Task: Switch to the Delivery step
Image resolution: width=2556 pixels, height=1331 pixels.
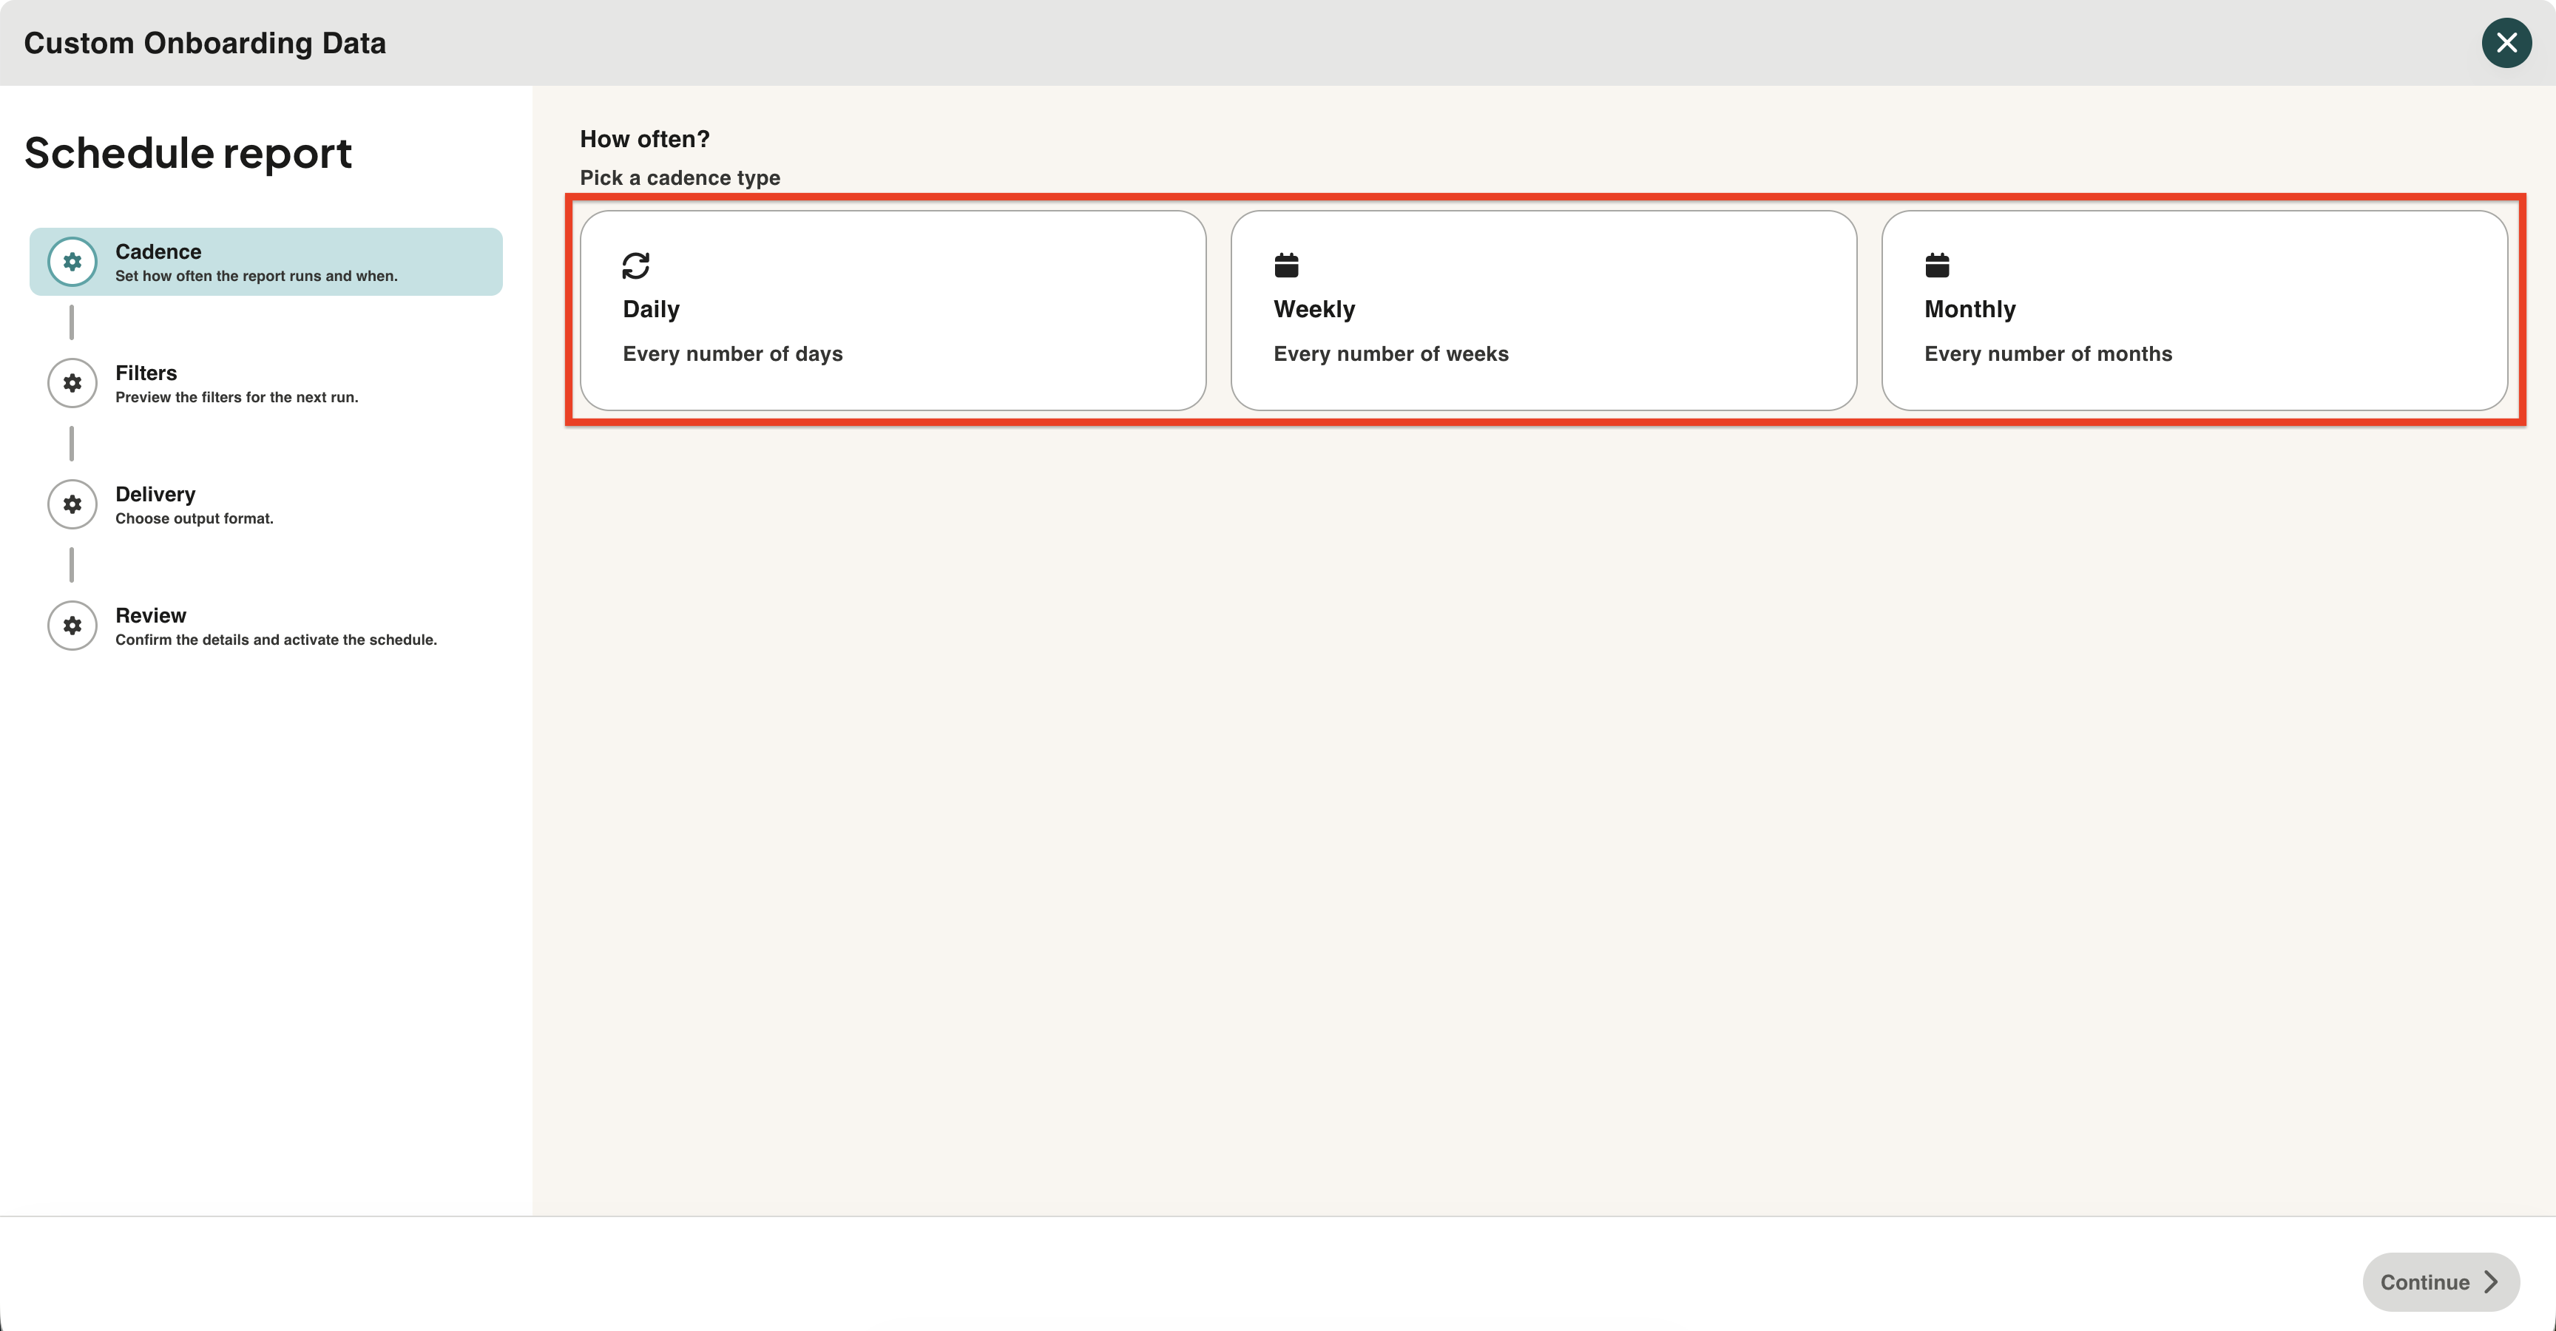Action: (x=266, y=504)
